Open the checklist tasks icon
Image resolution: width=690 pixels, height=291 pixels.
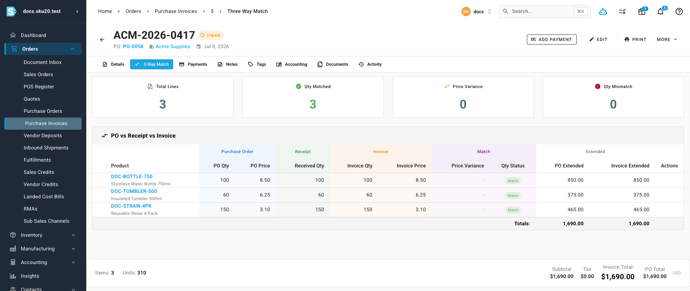[x=622, y=11]
